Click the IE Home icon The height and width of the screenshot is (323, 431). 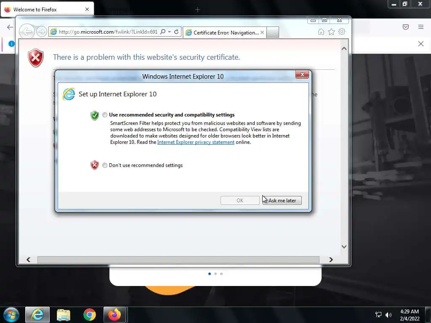[321, 32]
